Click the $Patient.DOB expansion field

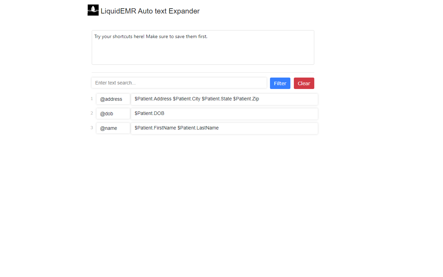point(224,114)
